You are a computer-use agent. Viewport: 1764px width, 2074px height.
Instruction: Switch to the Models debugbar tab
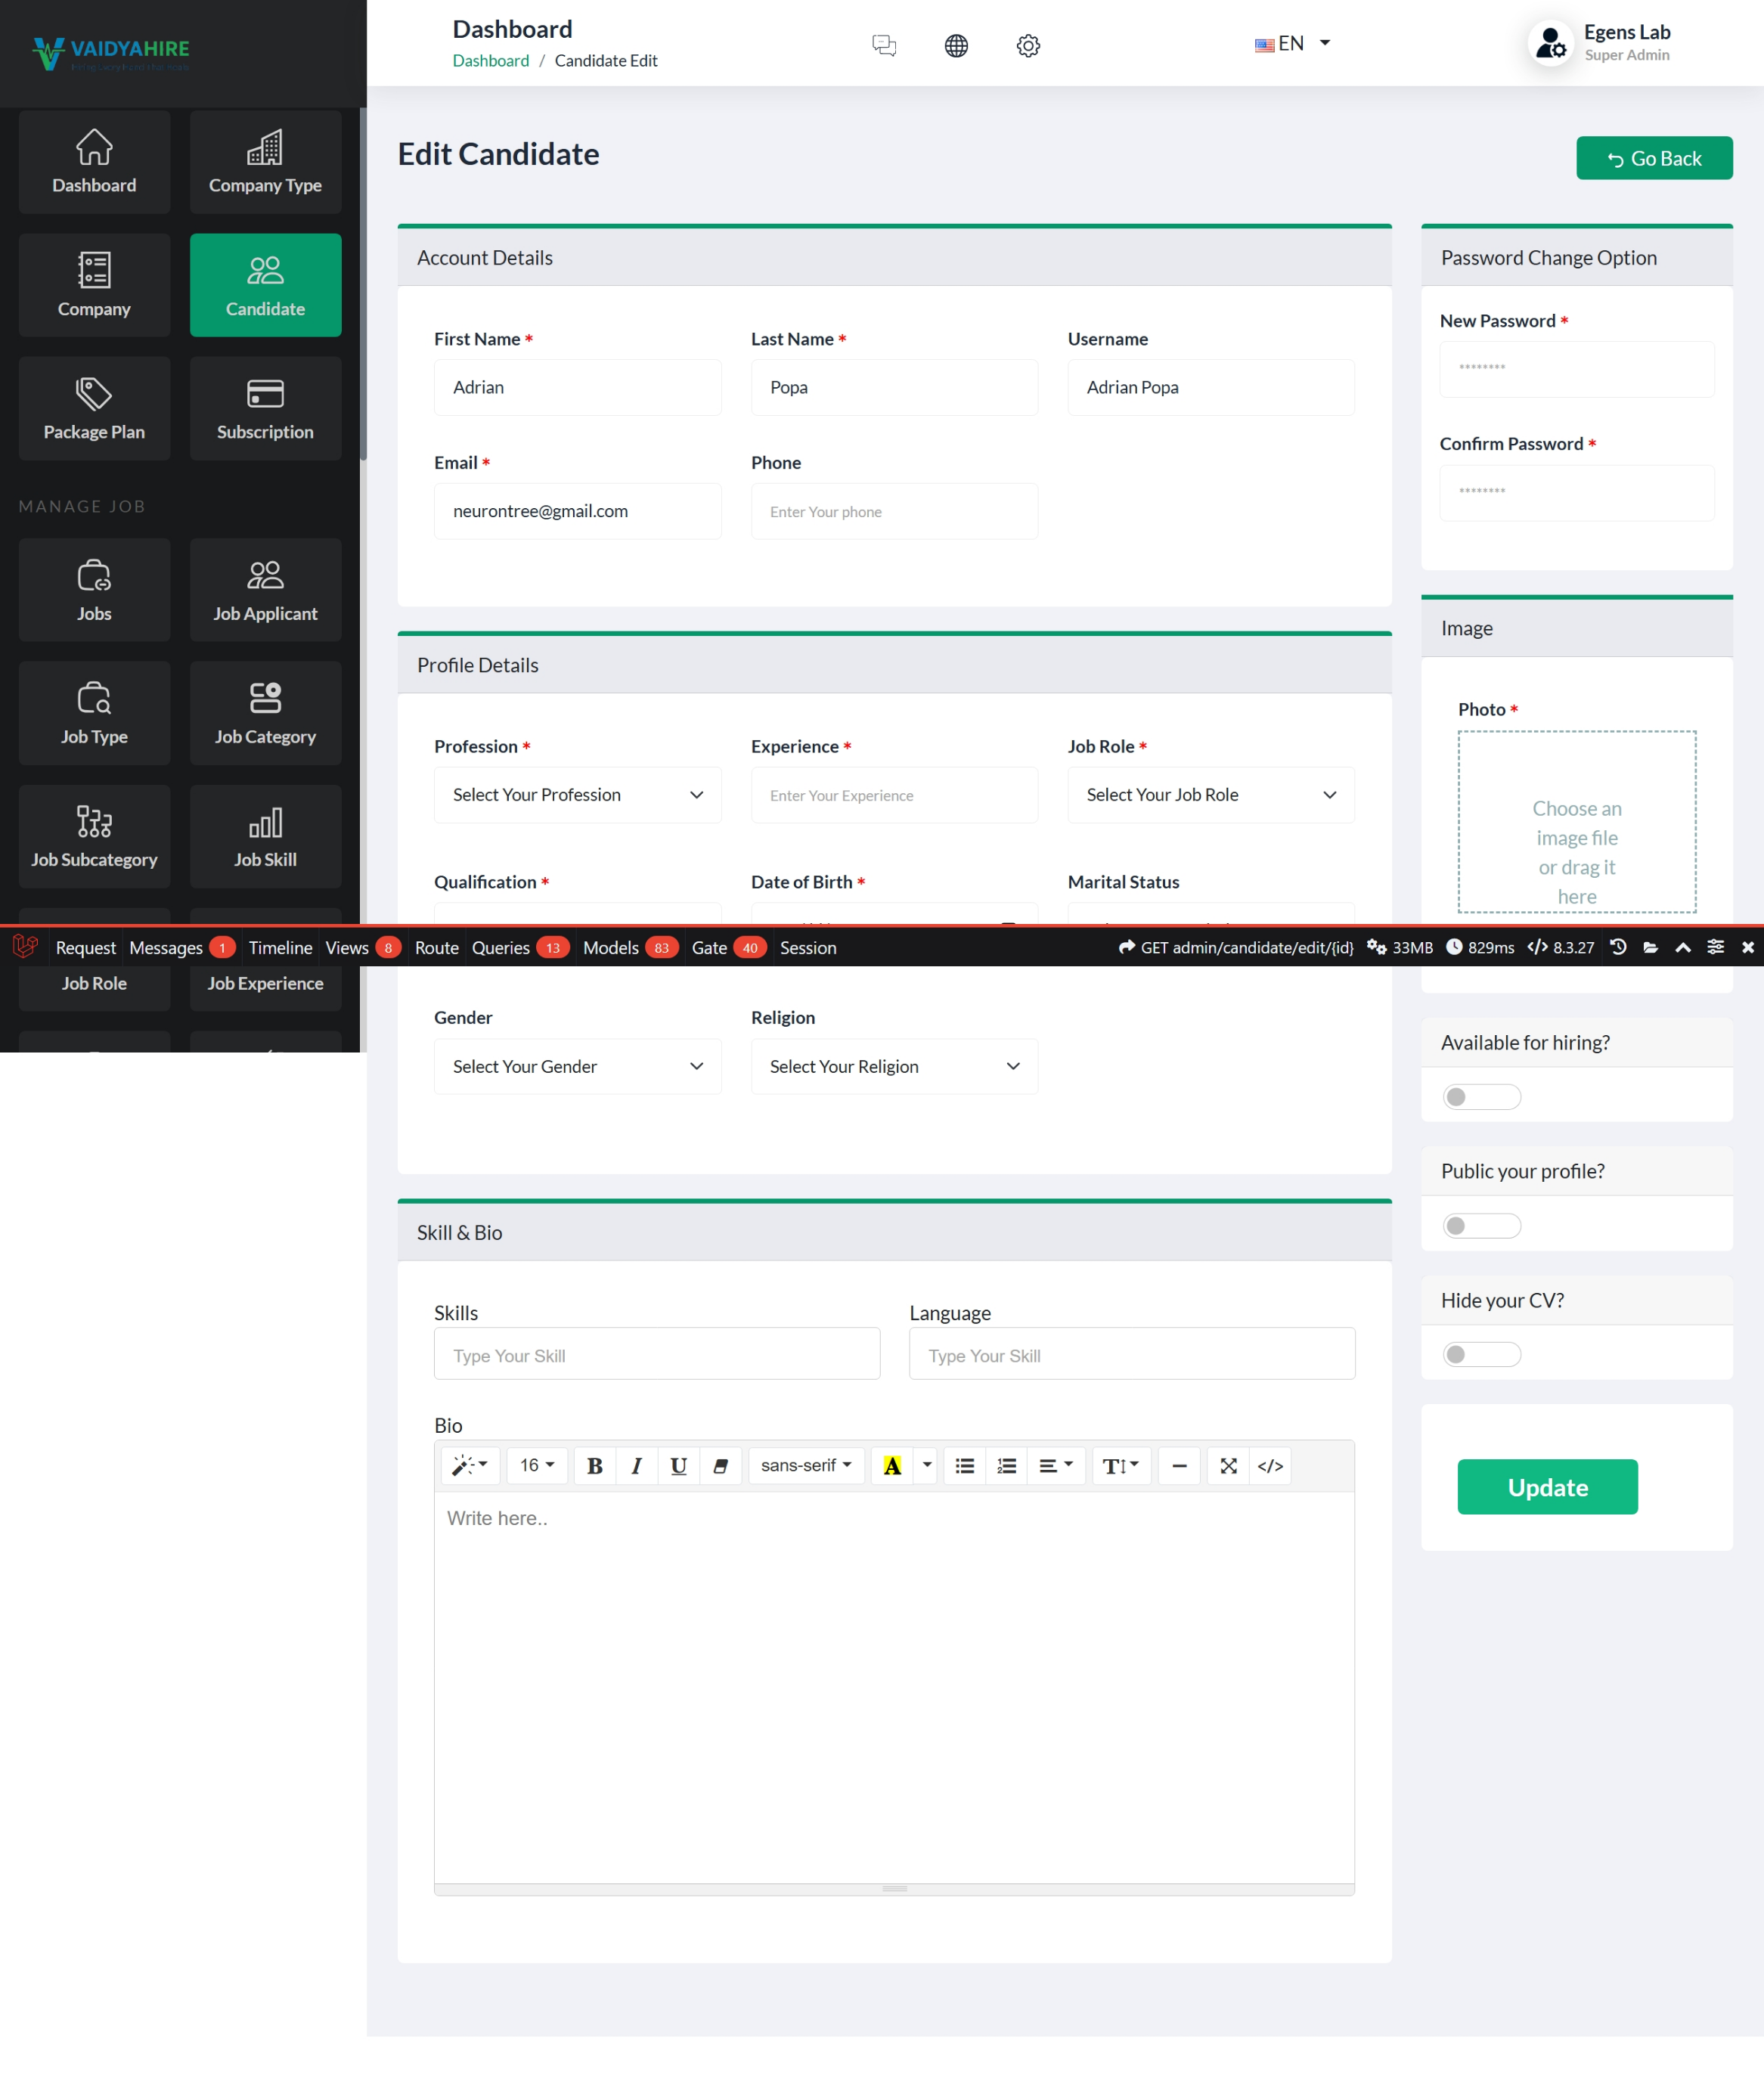click(611, 947)
